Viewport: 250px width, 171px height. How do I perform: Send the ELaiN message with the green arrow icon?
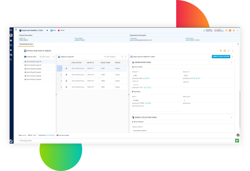tap(237, 141)
